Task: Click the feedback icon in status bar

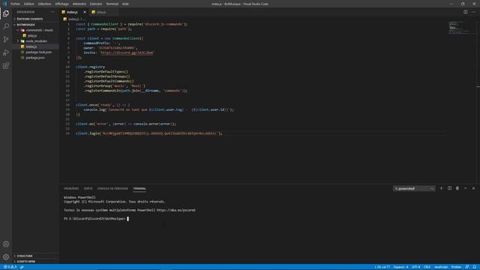Action: point(467,267)
